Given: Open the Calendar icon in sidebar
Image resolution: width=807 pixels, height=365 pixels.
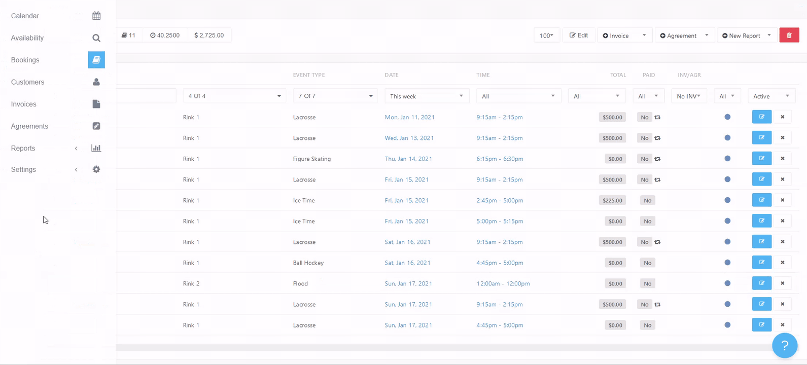Looking at the screenshot, I should (x=96, y=16).
